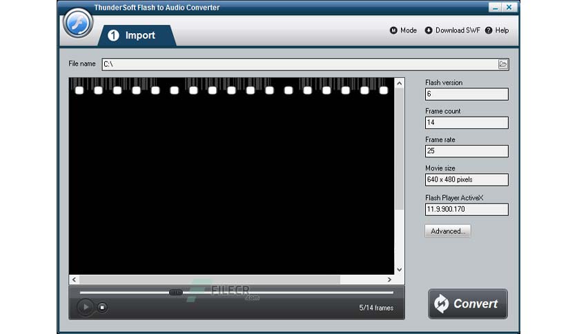Minimize the converter window
The width and height of the screenshot is (577, 334).
coord(496,8)
